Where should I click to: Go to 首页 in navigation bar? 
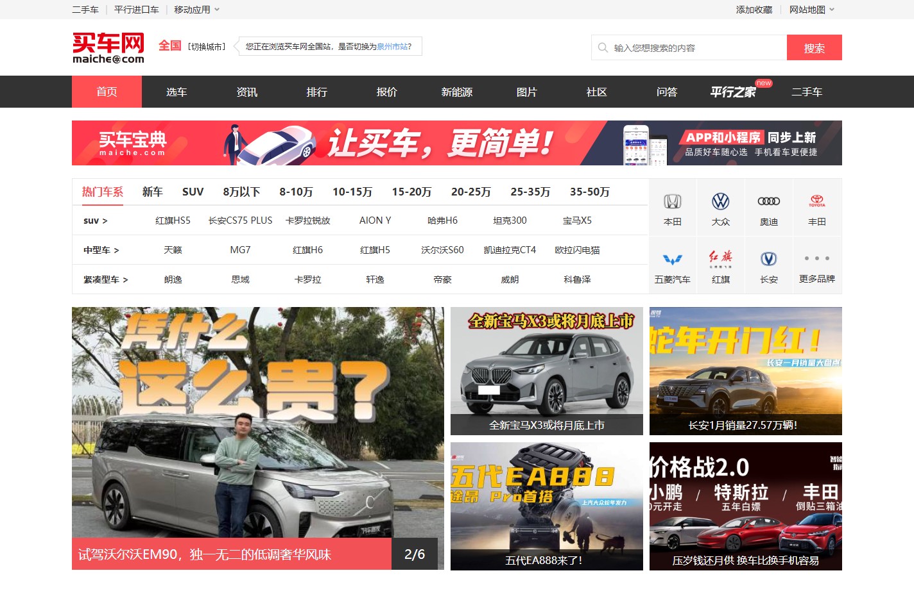tap(107, 92)
